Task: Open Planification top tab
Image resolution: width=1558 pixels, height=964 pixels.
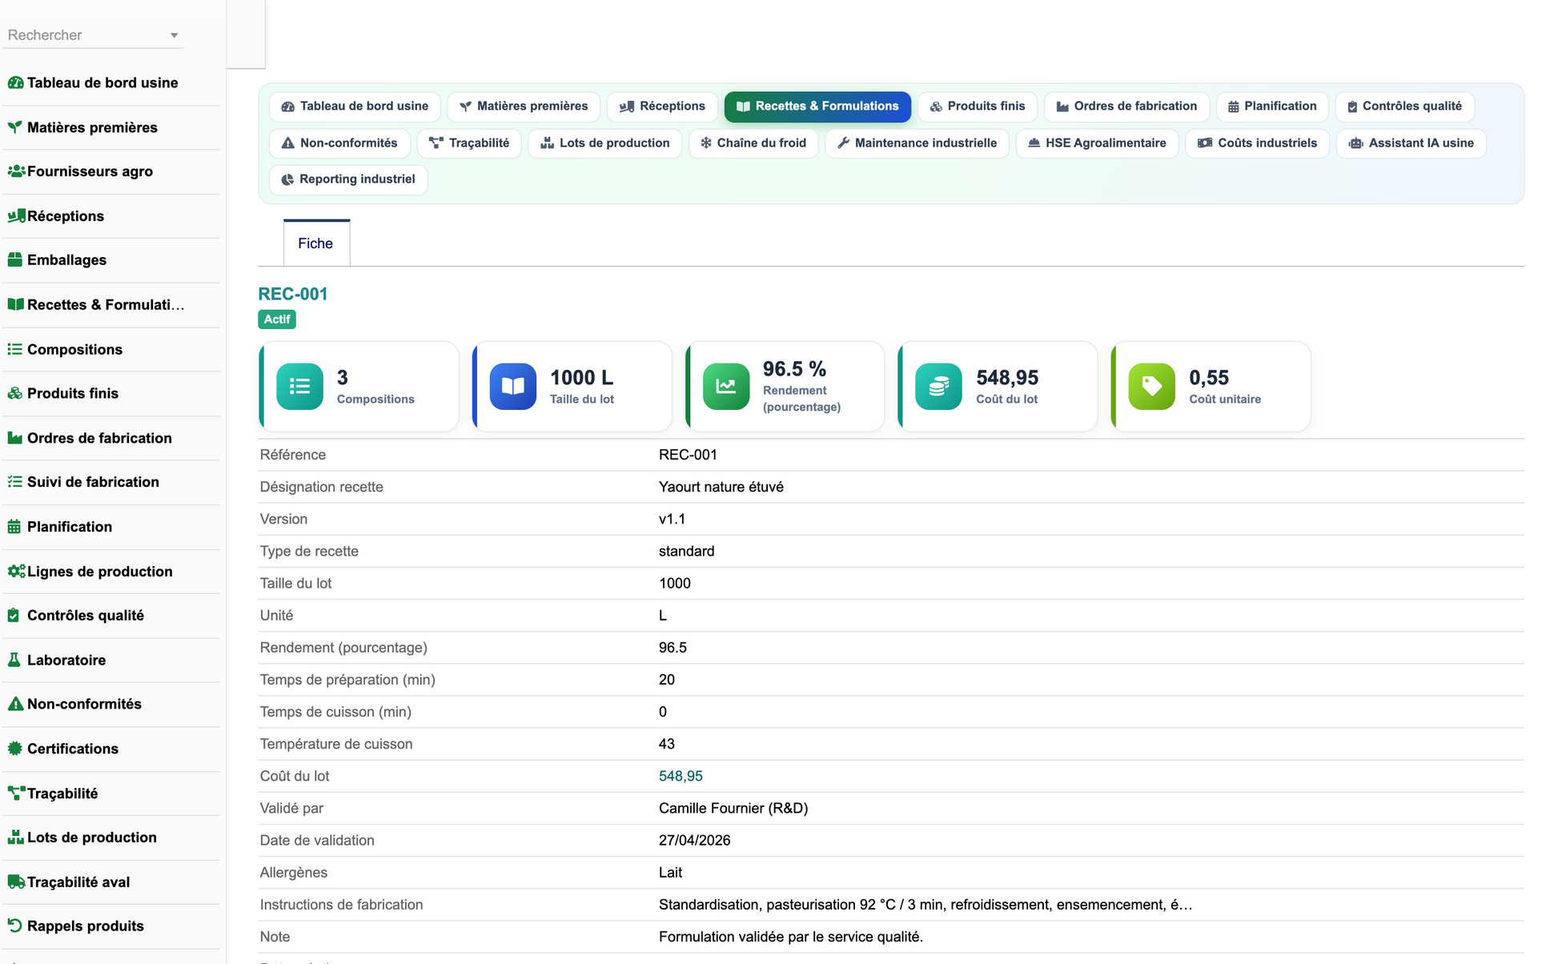Action: point(1272,106)
